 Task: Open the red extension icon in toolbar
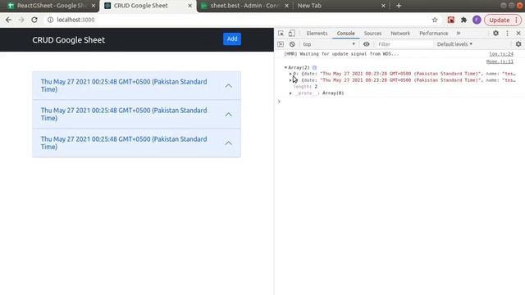click(x=450, y=20)
